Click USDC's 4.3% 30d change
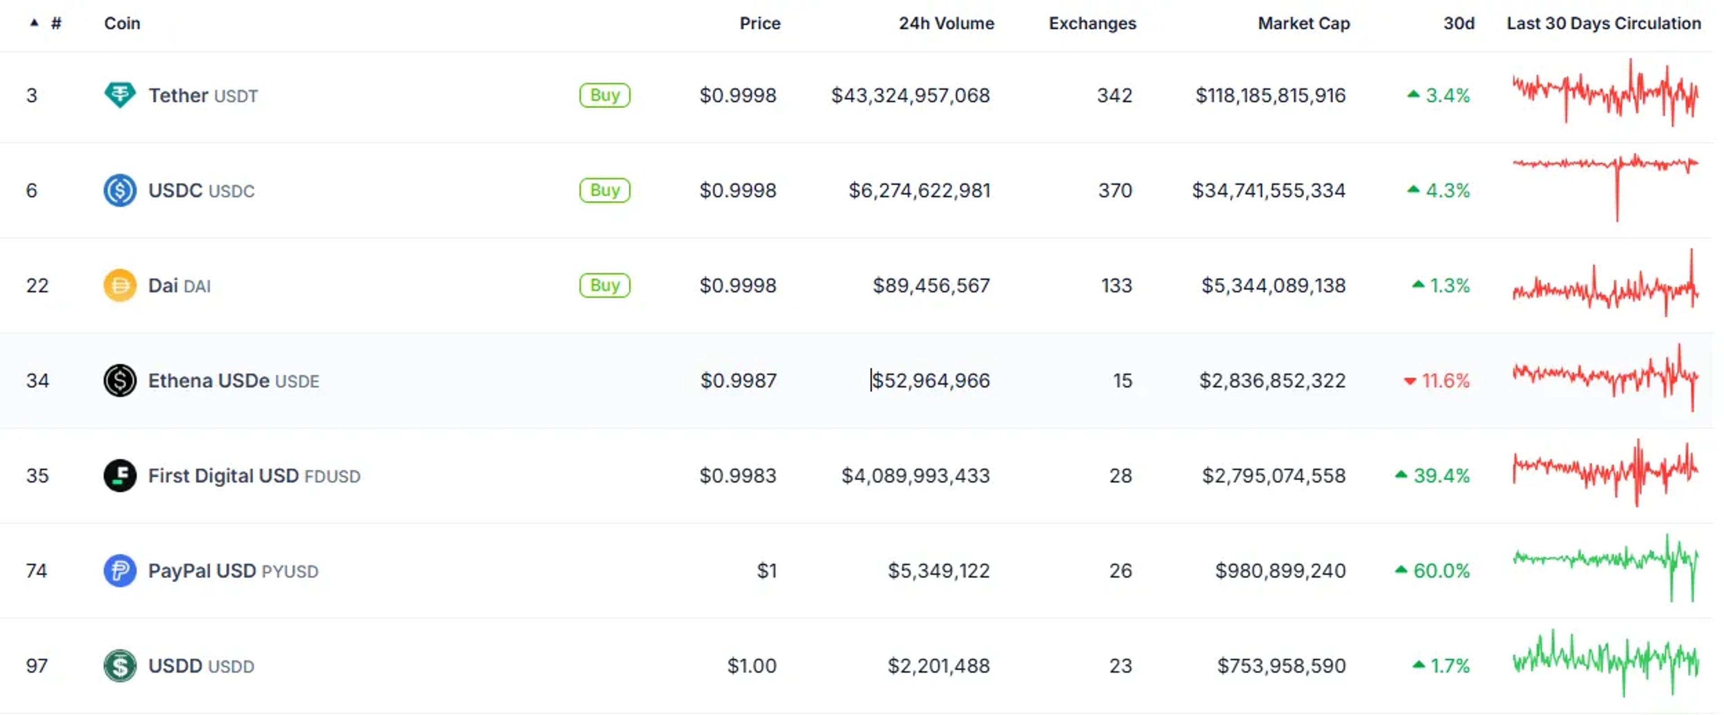The height and width of the screenshot is (715, 1724). pyautogui.click(x=1438, y=191)
